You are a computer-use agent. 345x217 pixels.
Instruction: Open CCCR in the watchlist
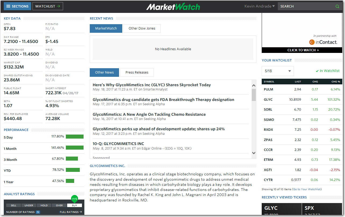[x=268, y=150]
